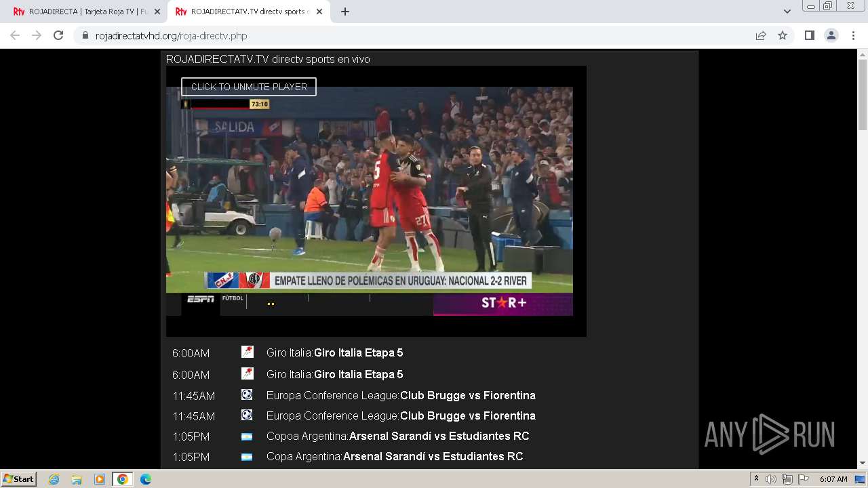The width and height of the screenshot is (868, 488).
Task: Open a new browser tab
Action: [x=344, y=12]
